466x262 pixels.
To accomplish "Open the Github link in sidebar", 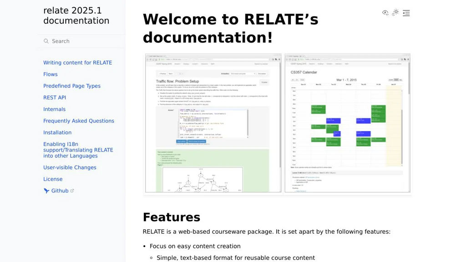I will (x=60, y=191).
